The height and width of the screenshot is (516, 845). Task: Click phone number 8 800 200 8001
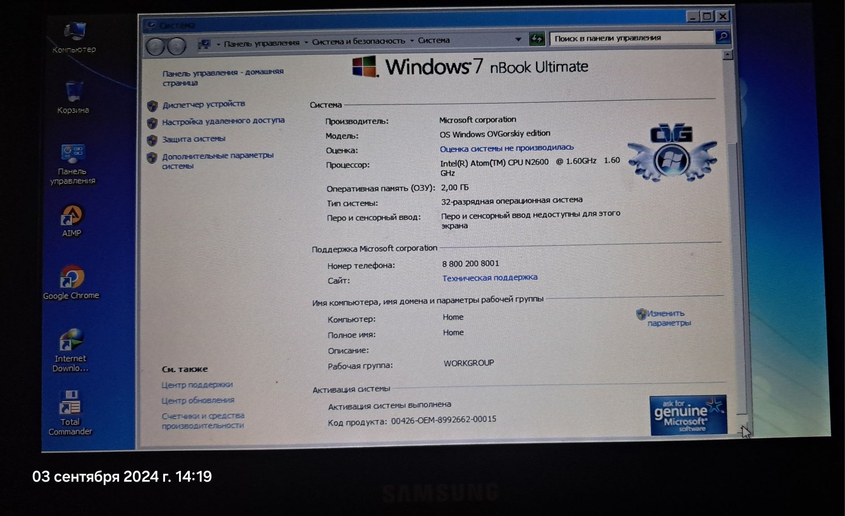(470, 263)
